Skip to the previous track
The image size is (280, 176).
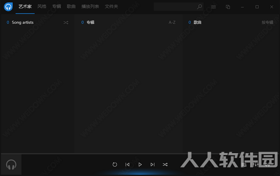point(127,164)
